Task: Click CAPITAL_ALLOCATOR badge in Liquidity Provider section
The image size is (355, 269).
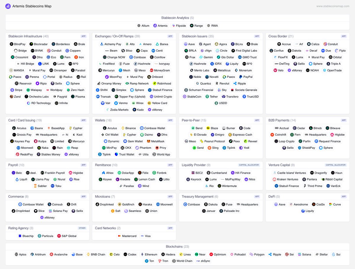Action: tap(249, 165)
